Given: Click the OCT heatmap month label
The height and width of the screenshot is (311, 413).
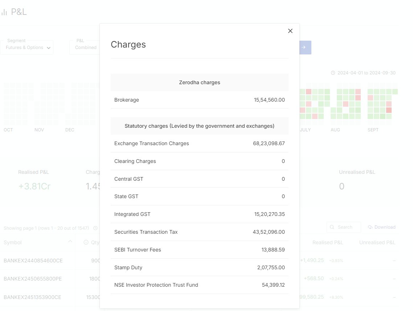Looking at the screenshot, I should click(8, 130).
